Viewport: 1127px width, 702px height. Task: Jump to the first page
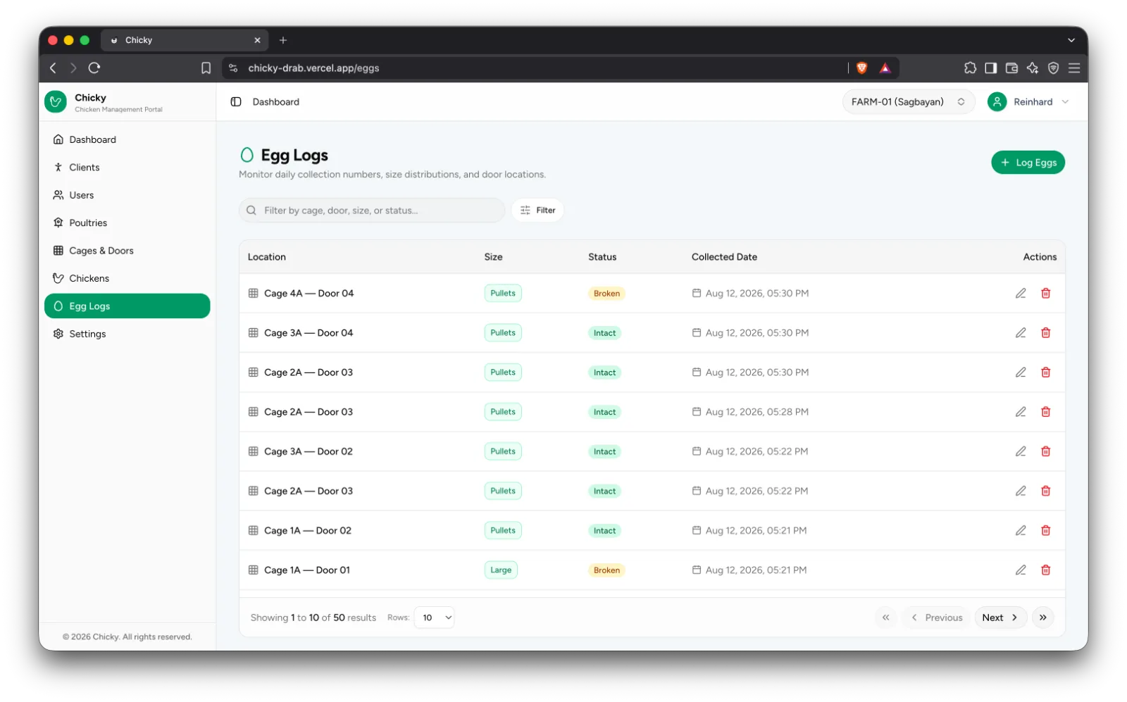click(885, 618)
